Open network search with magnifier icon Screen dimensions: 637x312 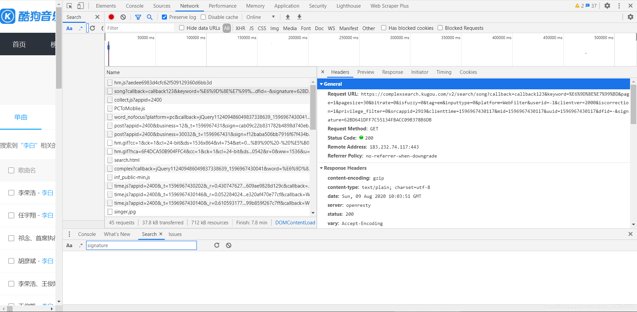[150, 17]
